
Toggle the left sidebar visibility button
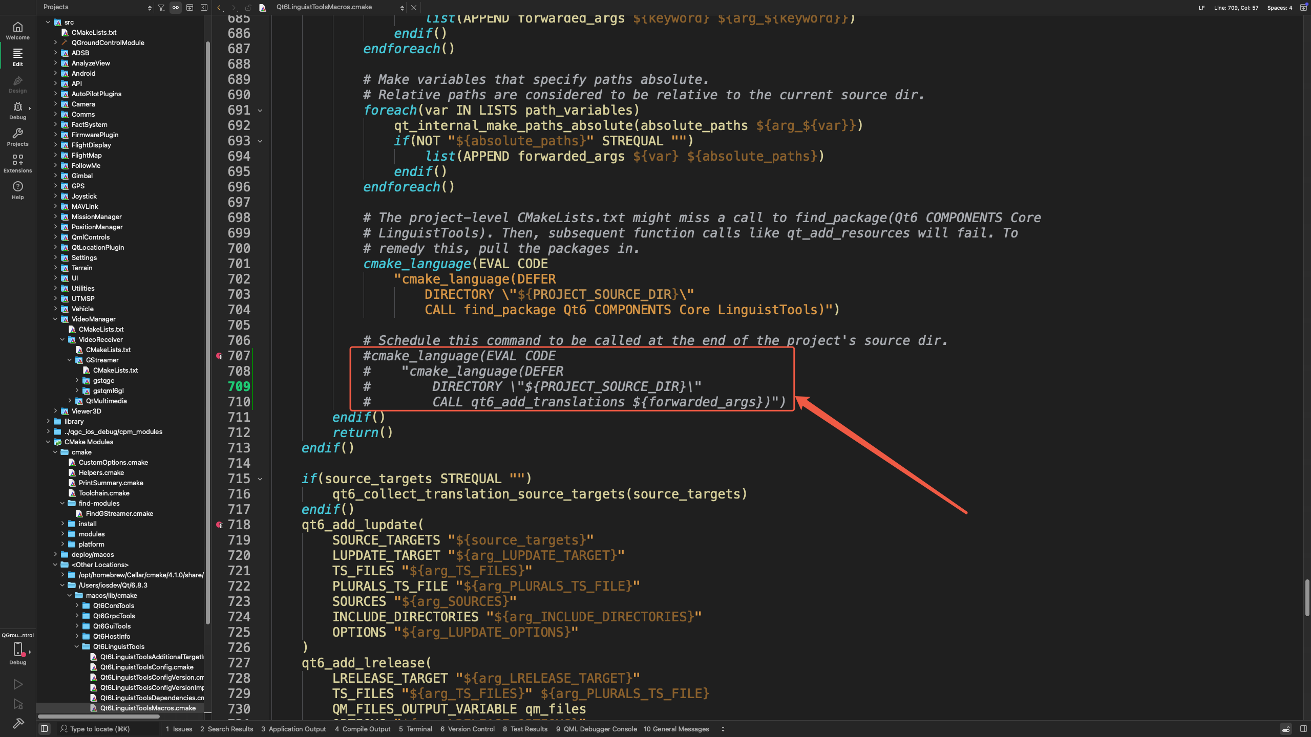click(x=45, y=729)
